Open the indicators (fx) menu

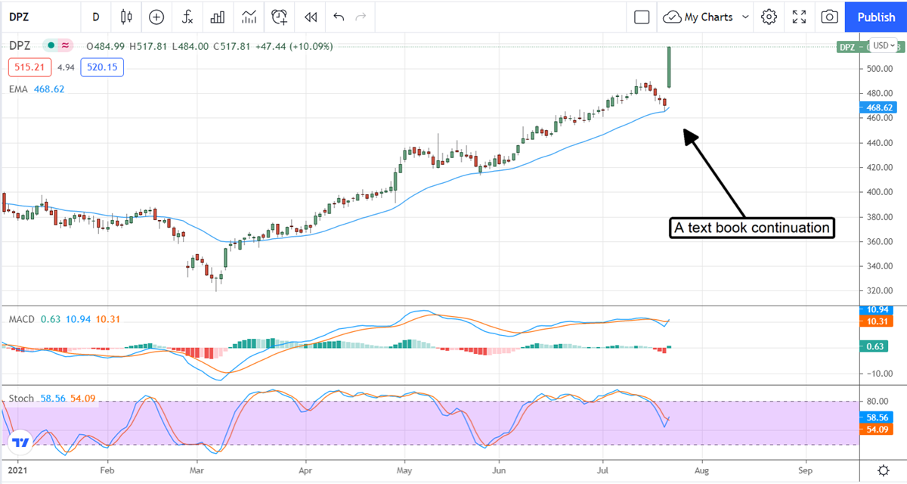pyautogui.click(x=187, y=17)
